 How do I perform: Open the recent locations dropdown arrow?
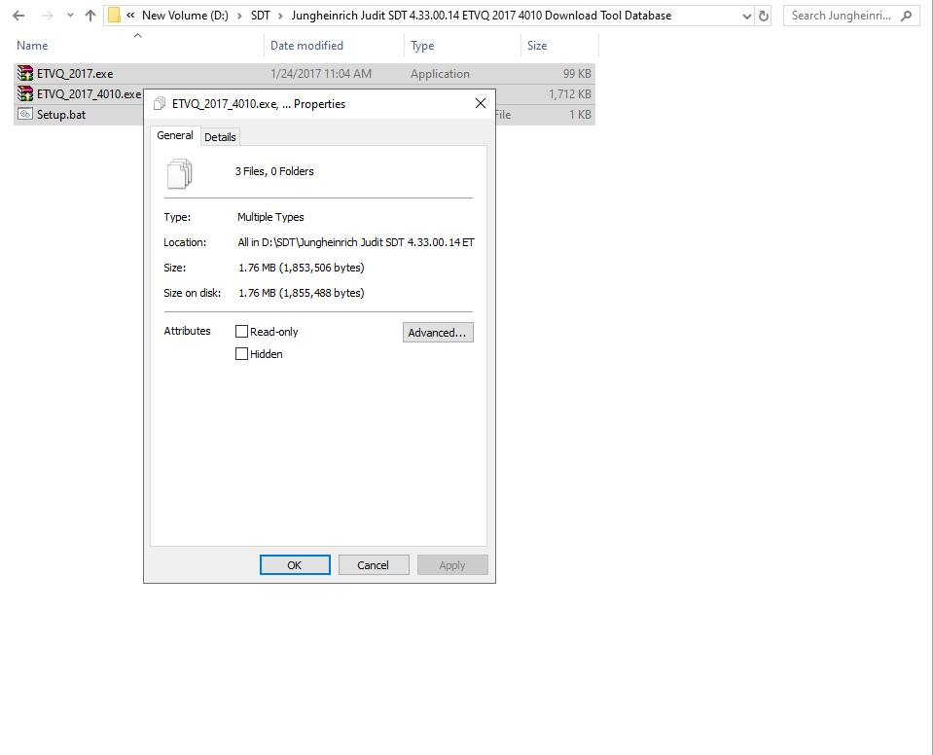[70, 17]
